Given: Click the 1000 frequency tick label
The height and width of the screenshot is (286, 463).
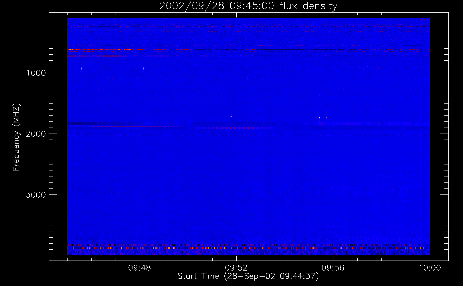Looking at the screenshot, I should click(36, 73).
